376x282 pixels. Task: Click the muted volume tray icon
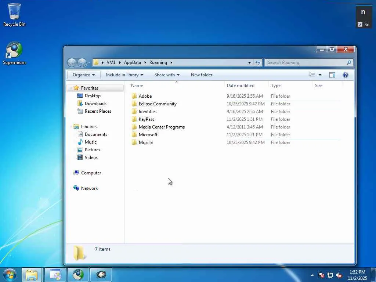[339, 275]
